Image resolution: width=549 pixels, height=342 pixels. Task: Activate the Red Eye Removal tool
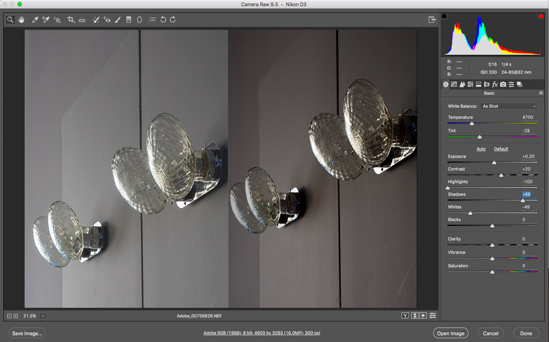[107, 20]
